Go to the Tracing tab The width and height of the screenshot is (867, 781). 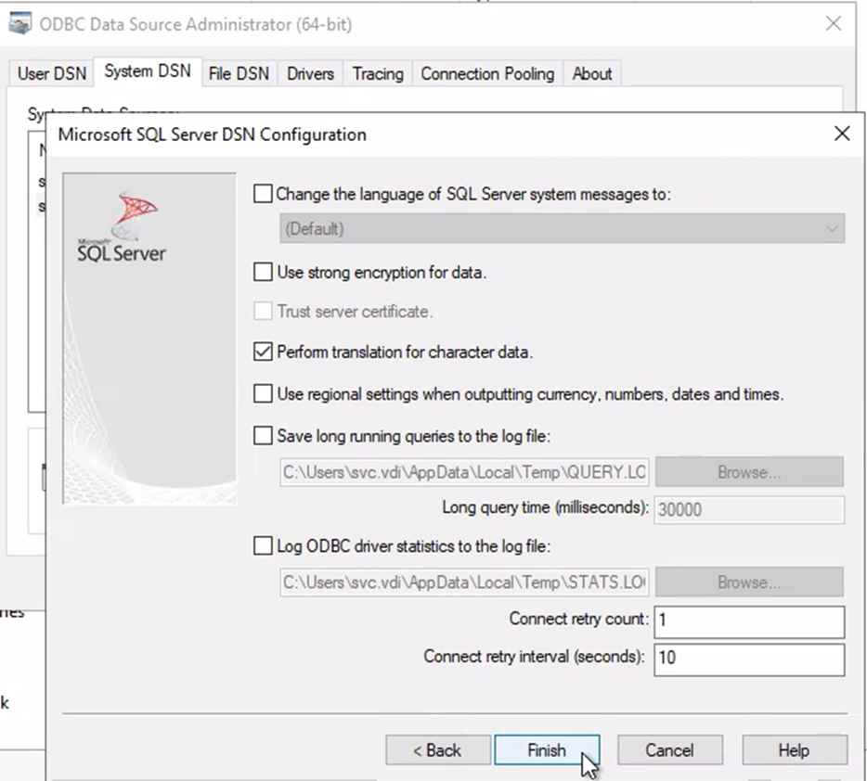tap(378, 74)
